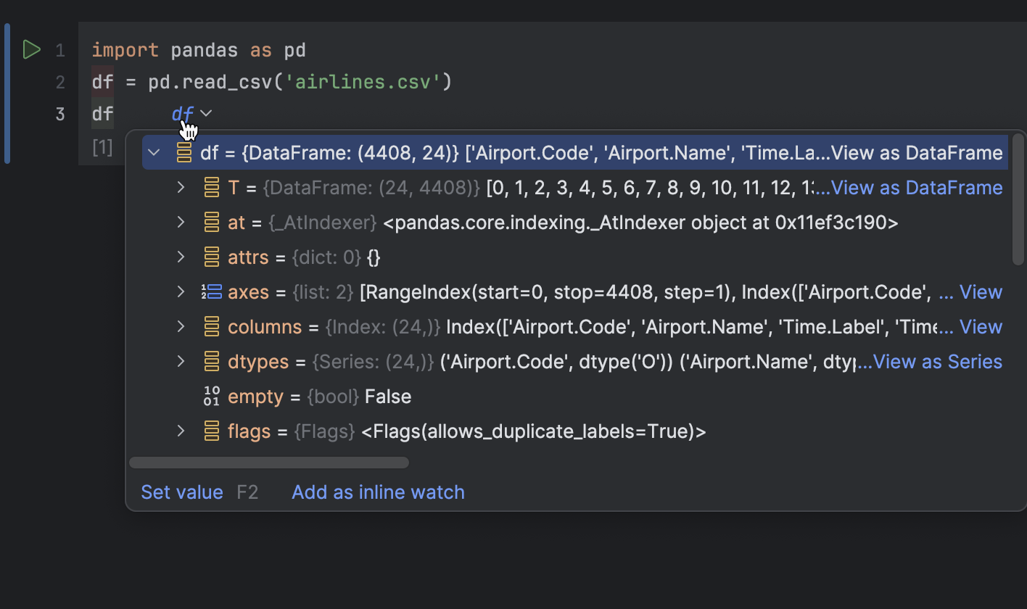Screen dimensions: 1027x609
Task: Click the Set value button
Action: tap(182, 492)
